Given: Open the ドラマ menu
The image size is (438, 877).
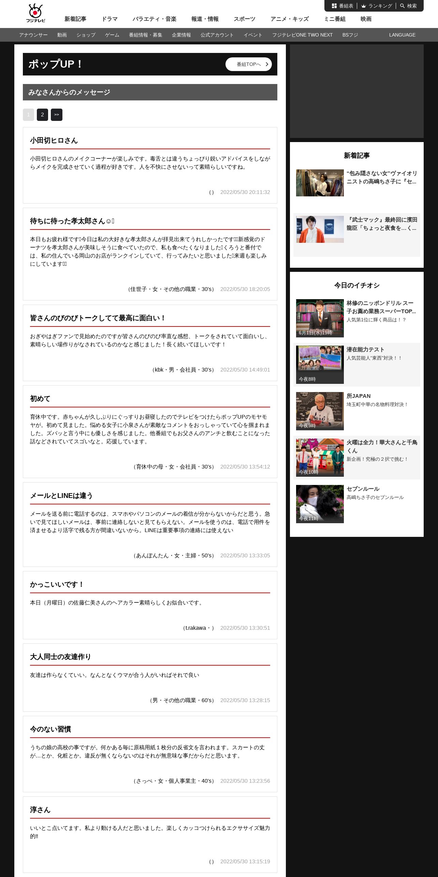Looking at the screenshot, I should click(109, 19).
